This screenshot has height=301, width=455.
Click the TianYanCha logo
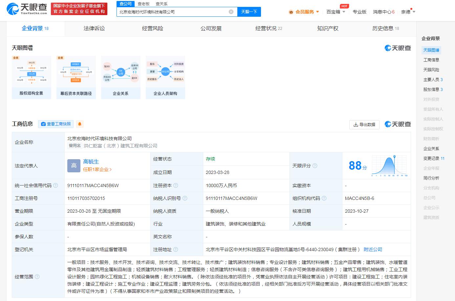pos(27,9)
